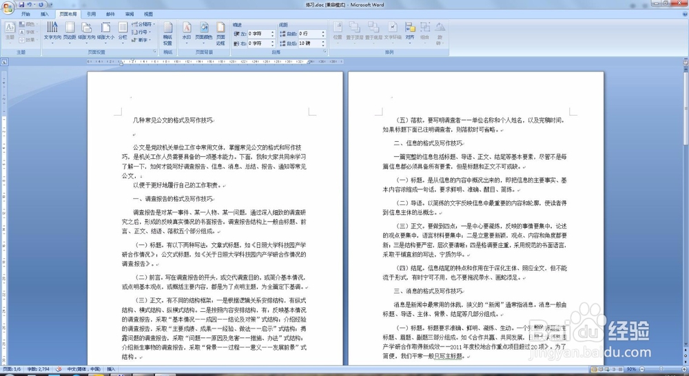Open the 主题 themes gallery
Screen dimensions: 689x376
coord(10,32)
